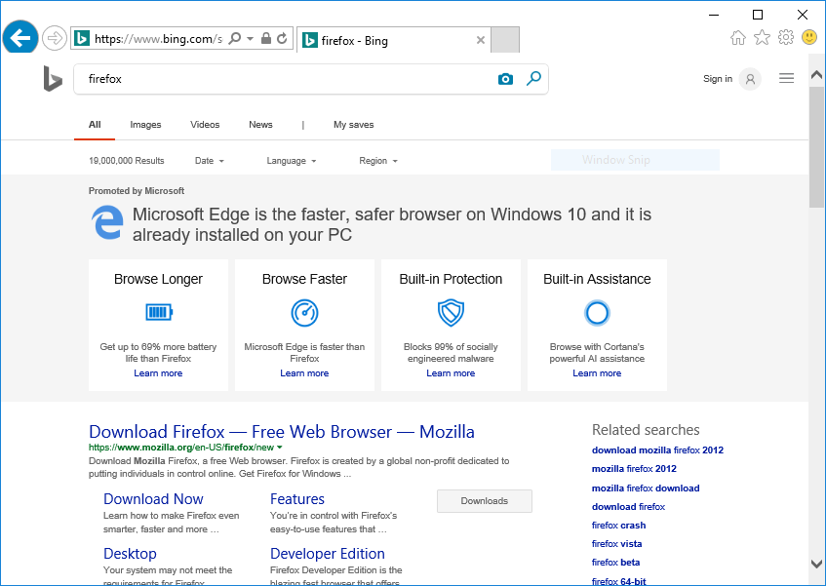826x586 pixels.
Task: Switch to the Images tab
Action: point(145,125)
